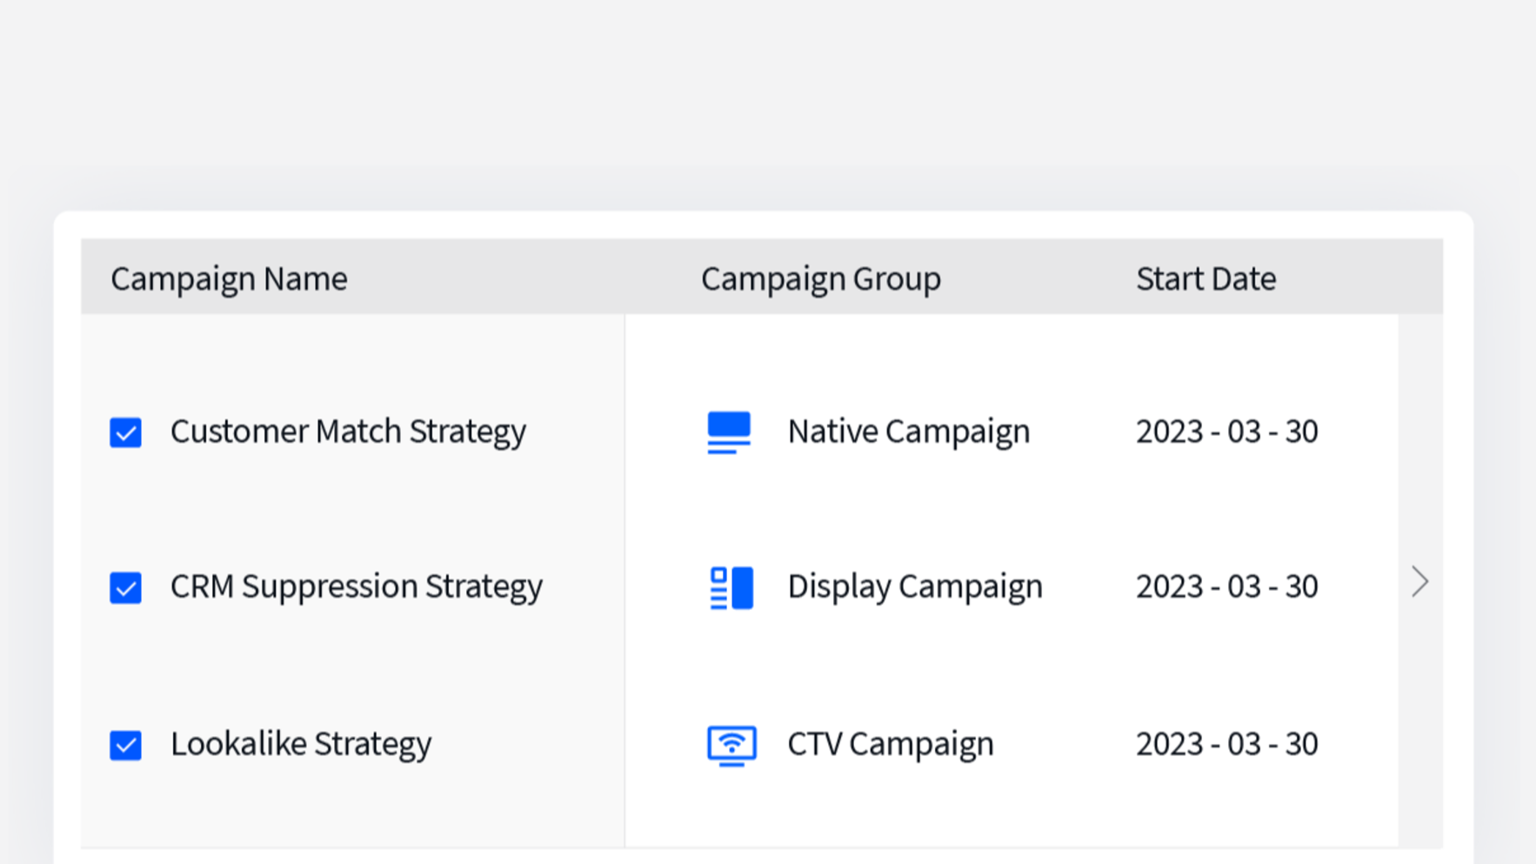Open the Customer Match Strategy campaign name
The width and height of the screenshot is (1536, 864).
[348, 432]
